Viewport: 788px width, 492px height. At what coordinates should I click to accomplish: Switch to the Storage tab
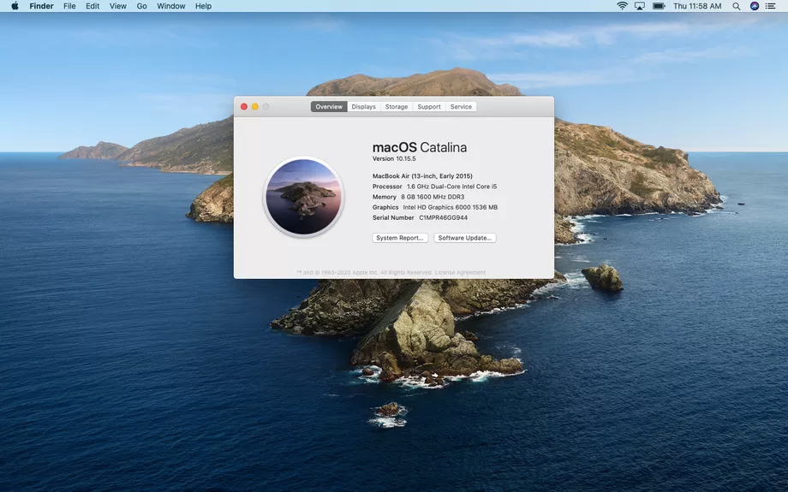pyautogui.click(x=397, y=107)
